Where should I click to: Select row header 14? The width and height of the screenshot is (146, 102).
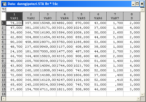click(4, 85)
